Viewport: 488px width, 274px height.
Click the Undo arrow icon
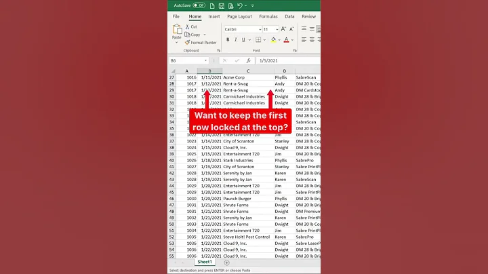(239, 5)
